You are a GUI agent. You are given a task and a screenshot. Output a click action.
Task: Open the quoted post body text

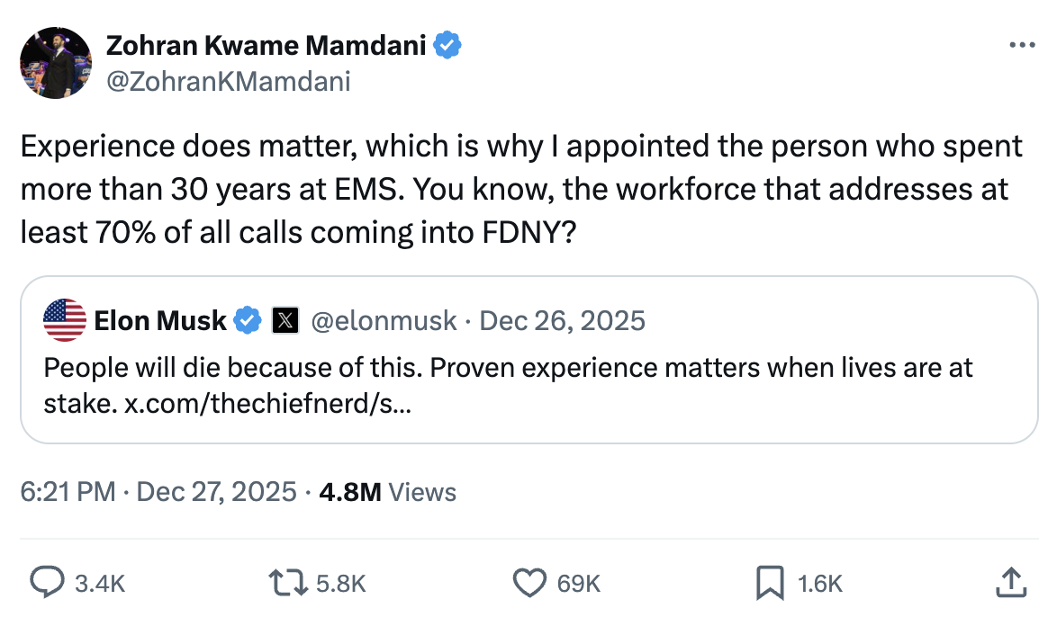[508, 368]
